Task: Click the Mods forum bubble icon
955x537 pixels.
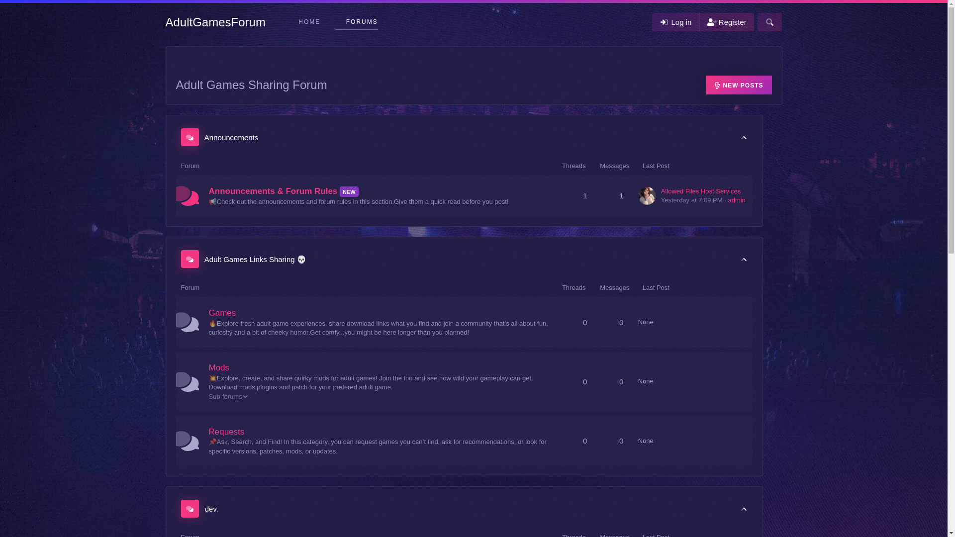Action: tap(188, 382)
